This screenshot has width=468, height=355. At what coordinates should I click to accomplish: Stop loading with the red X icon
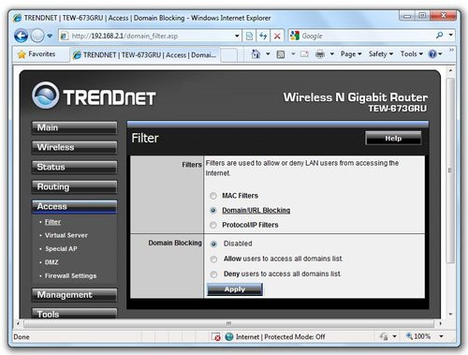coord(277,36)
